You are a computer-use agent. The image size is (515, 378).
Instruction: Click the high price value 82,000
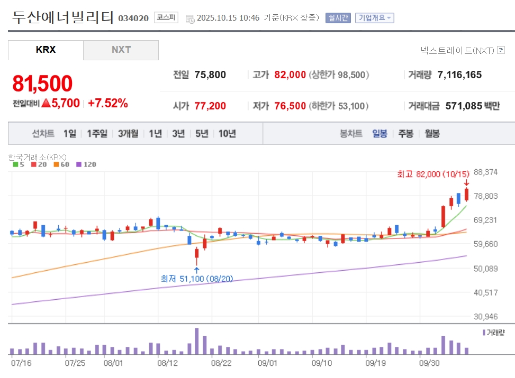pos(290,75)
